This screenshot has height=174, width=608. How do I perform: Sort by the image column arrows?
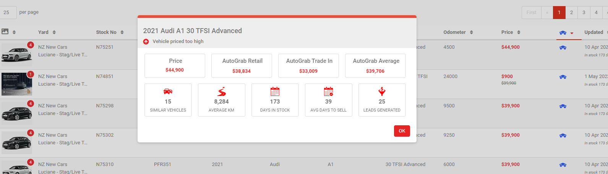click(14, 32)
